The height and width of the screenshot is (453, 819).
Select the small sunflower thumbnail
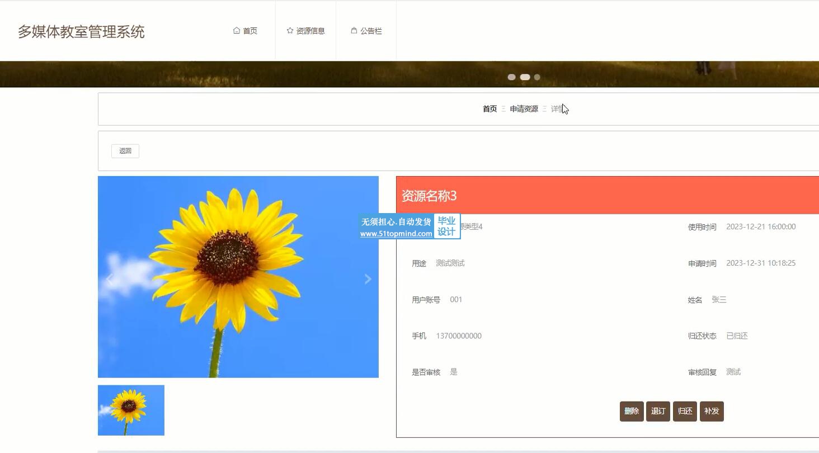(x=131, y=410)
